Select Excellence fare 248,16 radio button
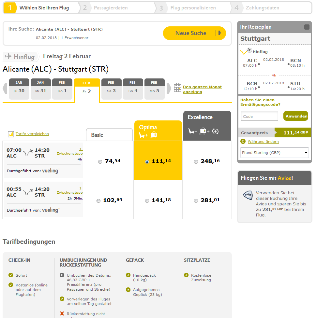 [x=196, y=162]
